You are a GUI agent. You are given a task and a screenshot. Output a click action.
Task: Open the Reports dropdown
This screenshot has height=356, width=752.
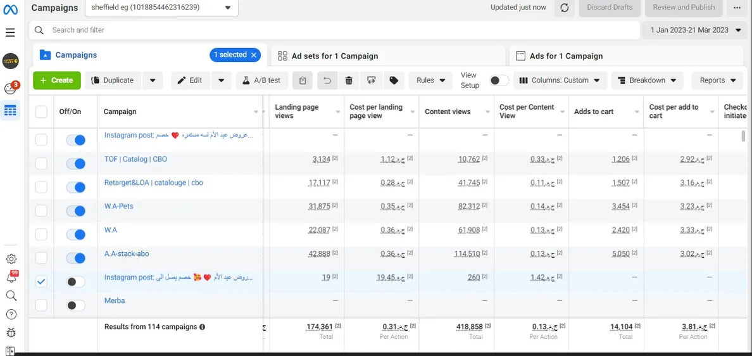(x=717, y=80)
